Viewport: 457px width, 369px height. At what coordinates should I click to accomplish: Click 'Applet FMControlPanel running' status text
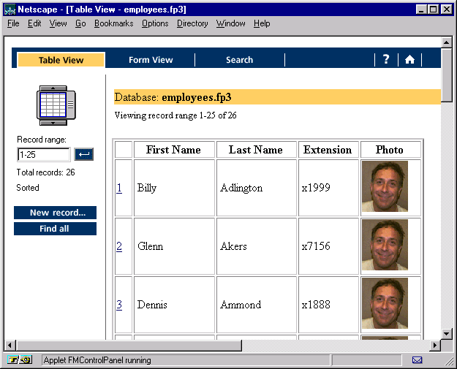(x=97, y=360)
